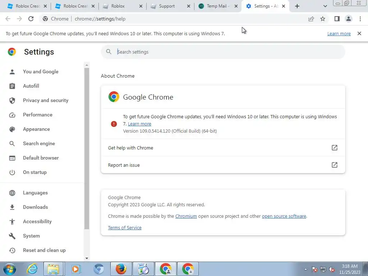
Task: Close the Support tab
Action: coord(188,6)
